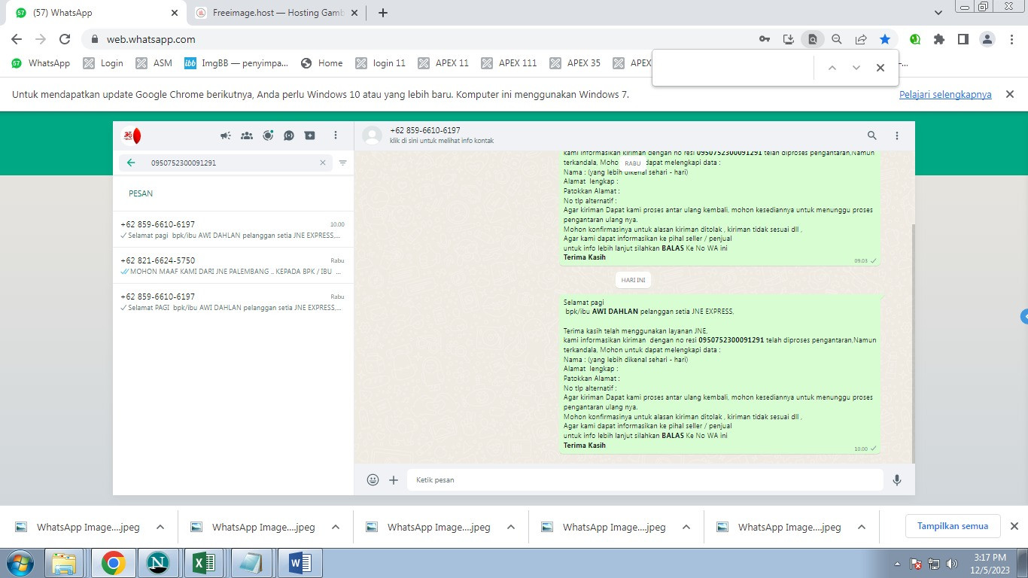Click the chat bubble icon in WhatsApp header

[289, 135]
